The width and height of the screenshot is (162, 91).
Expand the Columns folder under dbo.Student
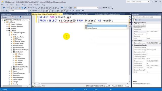pyautogui.click(x=14, y=54)
